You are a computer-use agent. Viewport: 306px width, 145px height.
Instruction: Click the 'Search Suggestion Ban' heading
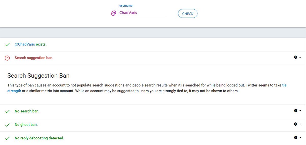(39, 76)
